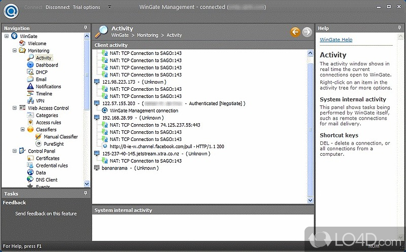
Task: Click Disconnect in the top menu
Action: point(58,8)
